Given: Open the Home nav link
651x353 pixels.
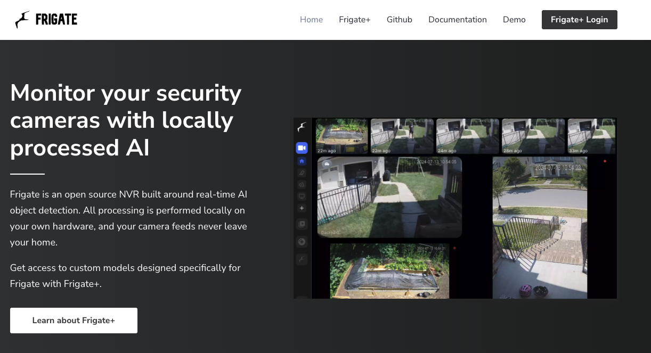Looking at the screenshot, I should pos(311,20).
